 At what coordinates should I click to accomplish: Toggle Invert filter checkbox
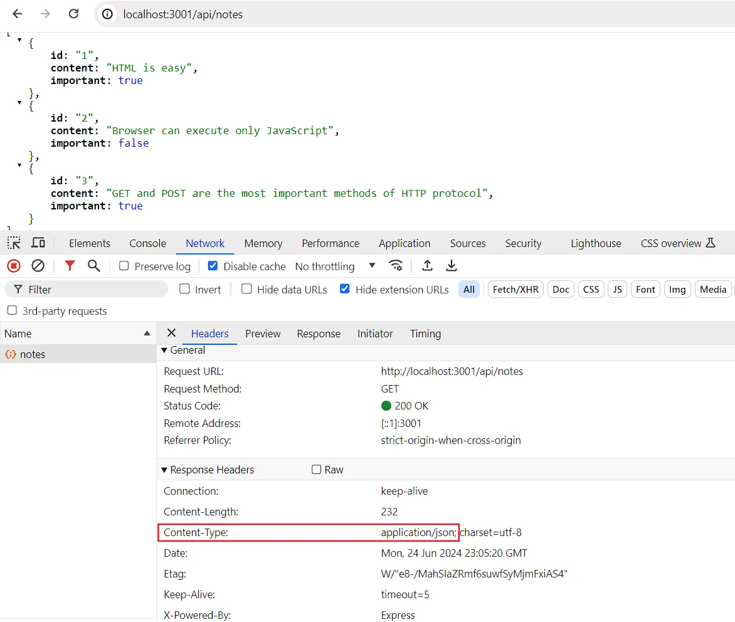tap(184, 288)
